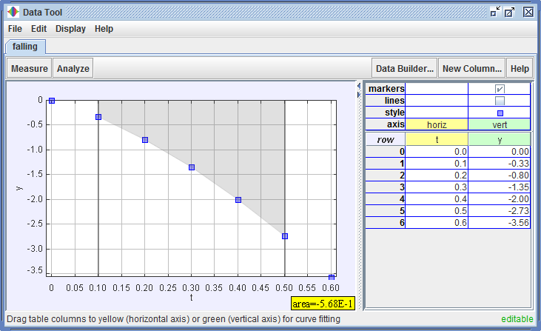
Task: Click the Measure button
Action: [x=30, y=68]
